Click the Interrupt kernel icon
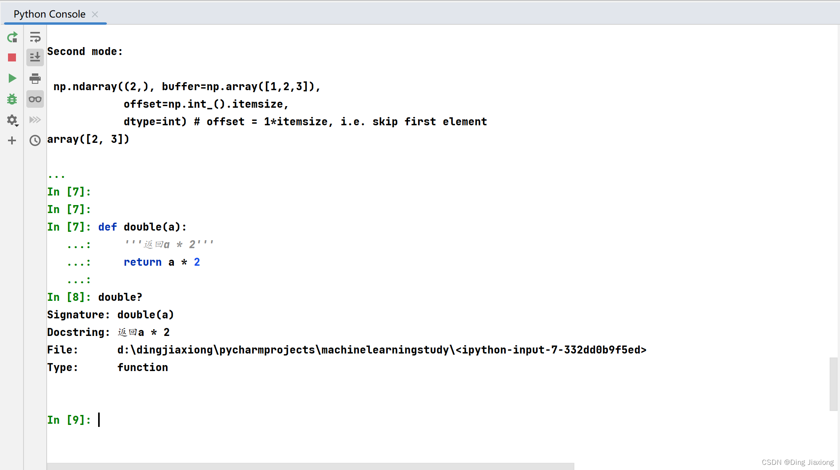 [x=12, y=57]
